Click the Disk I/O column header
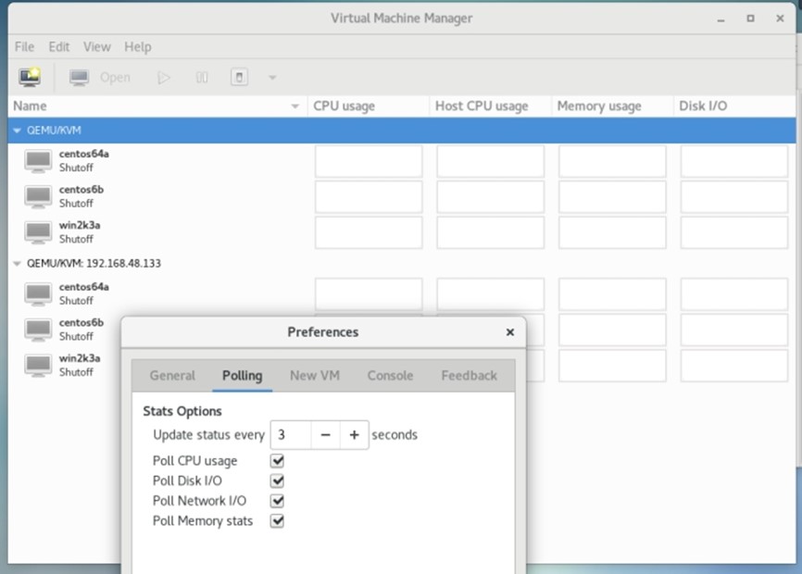 click(x=734, y=106)
